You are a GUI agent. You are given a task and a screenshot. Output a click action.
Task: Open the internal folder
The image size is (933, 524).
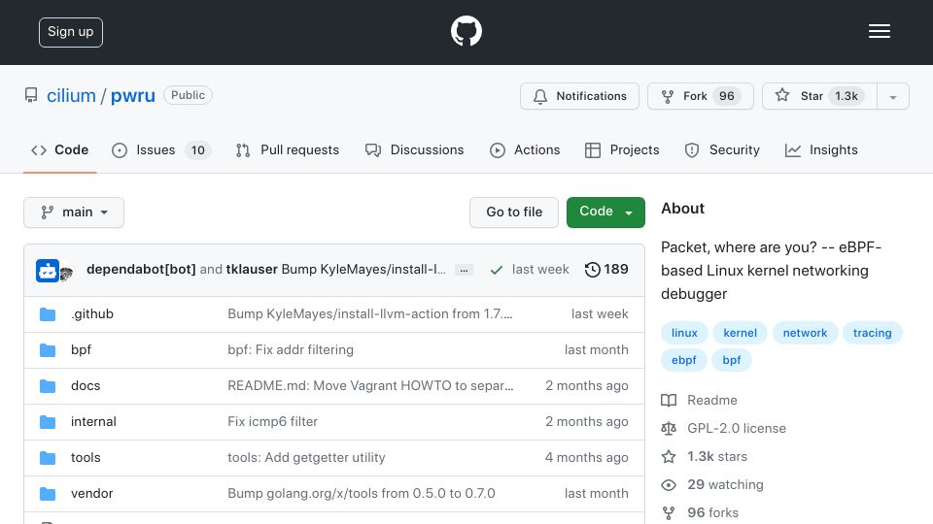point(93,422)
